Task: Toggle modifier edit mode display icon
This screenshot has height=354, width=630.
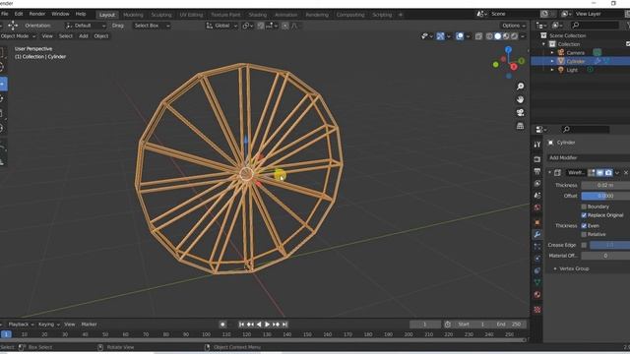Action: point(592,173)
